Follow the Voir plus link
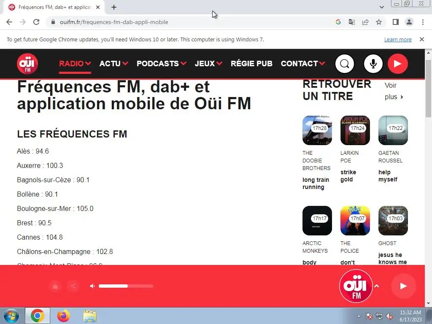 tap(394, 91)
